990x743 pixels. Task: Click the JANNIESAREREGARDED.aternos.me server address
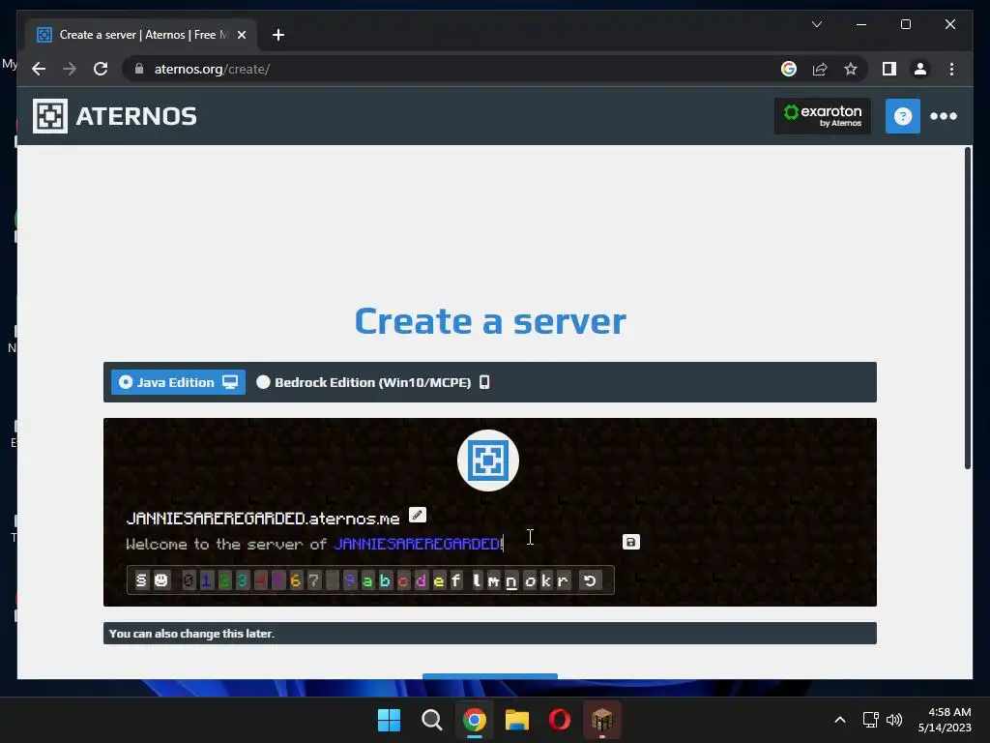coord(263,519)
